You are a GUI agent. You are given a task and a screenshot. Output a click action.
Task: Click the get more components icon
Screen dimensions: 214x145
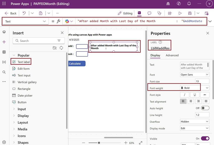pyautogui.click(x=55, y=48)
